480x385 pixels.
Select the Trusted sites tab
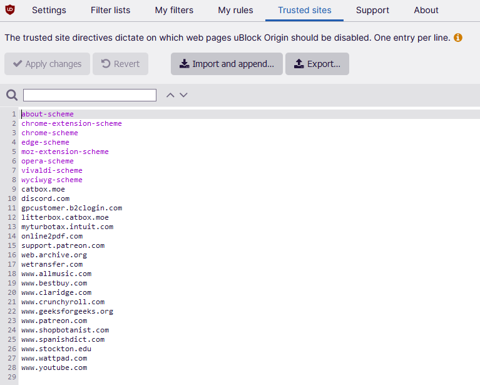click(x=305, y=10)
